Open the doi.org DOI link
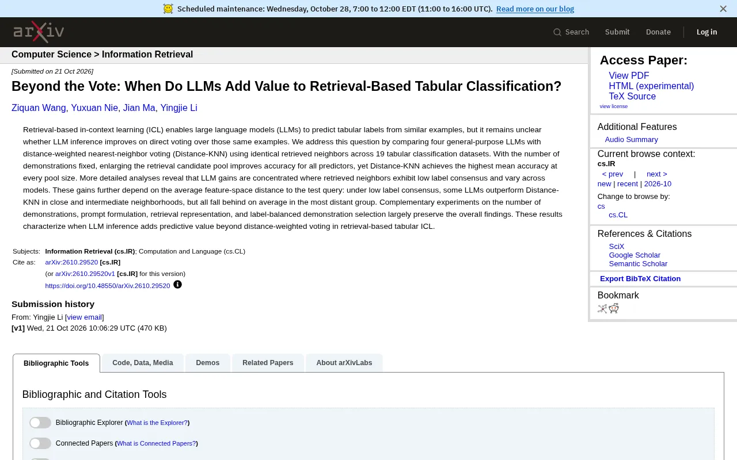The image size is (737, 460). click(108, 286)
